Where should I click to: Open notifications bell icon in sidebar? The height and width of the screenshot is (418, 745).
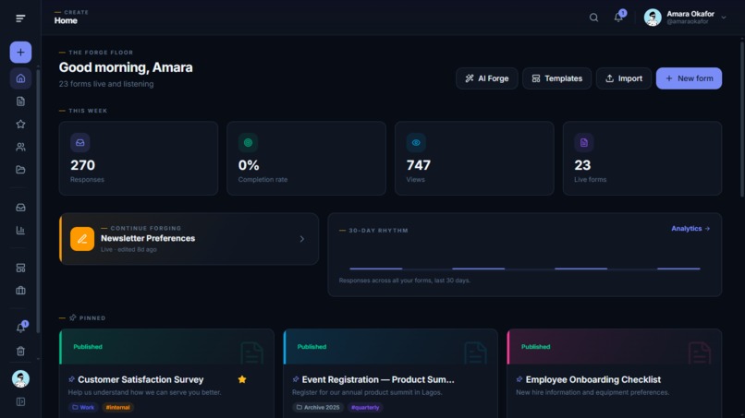click(x=20, y=328)
